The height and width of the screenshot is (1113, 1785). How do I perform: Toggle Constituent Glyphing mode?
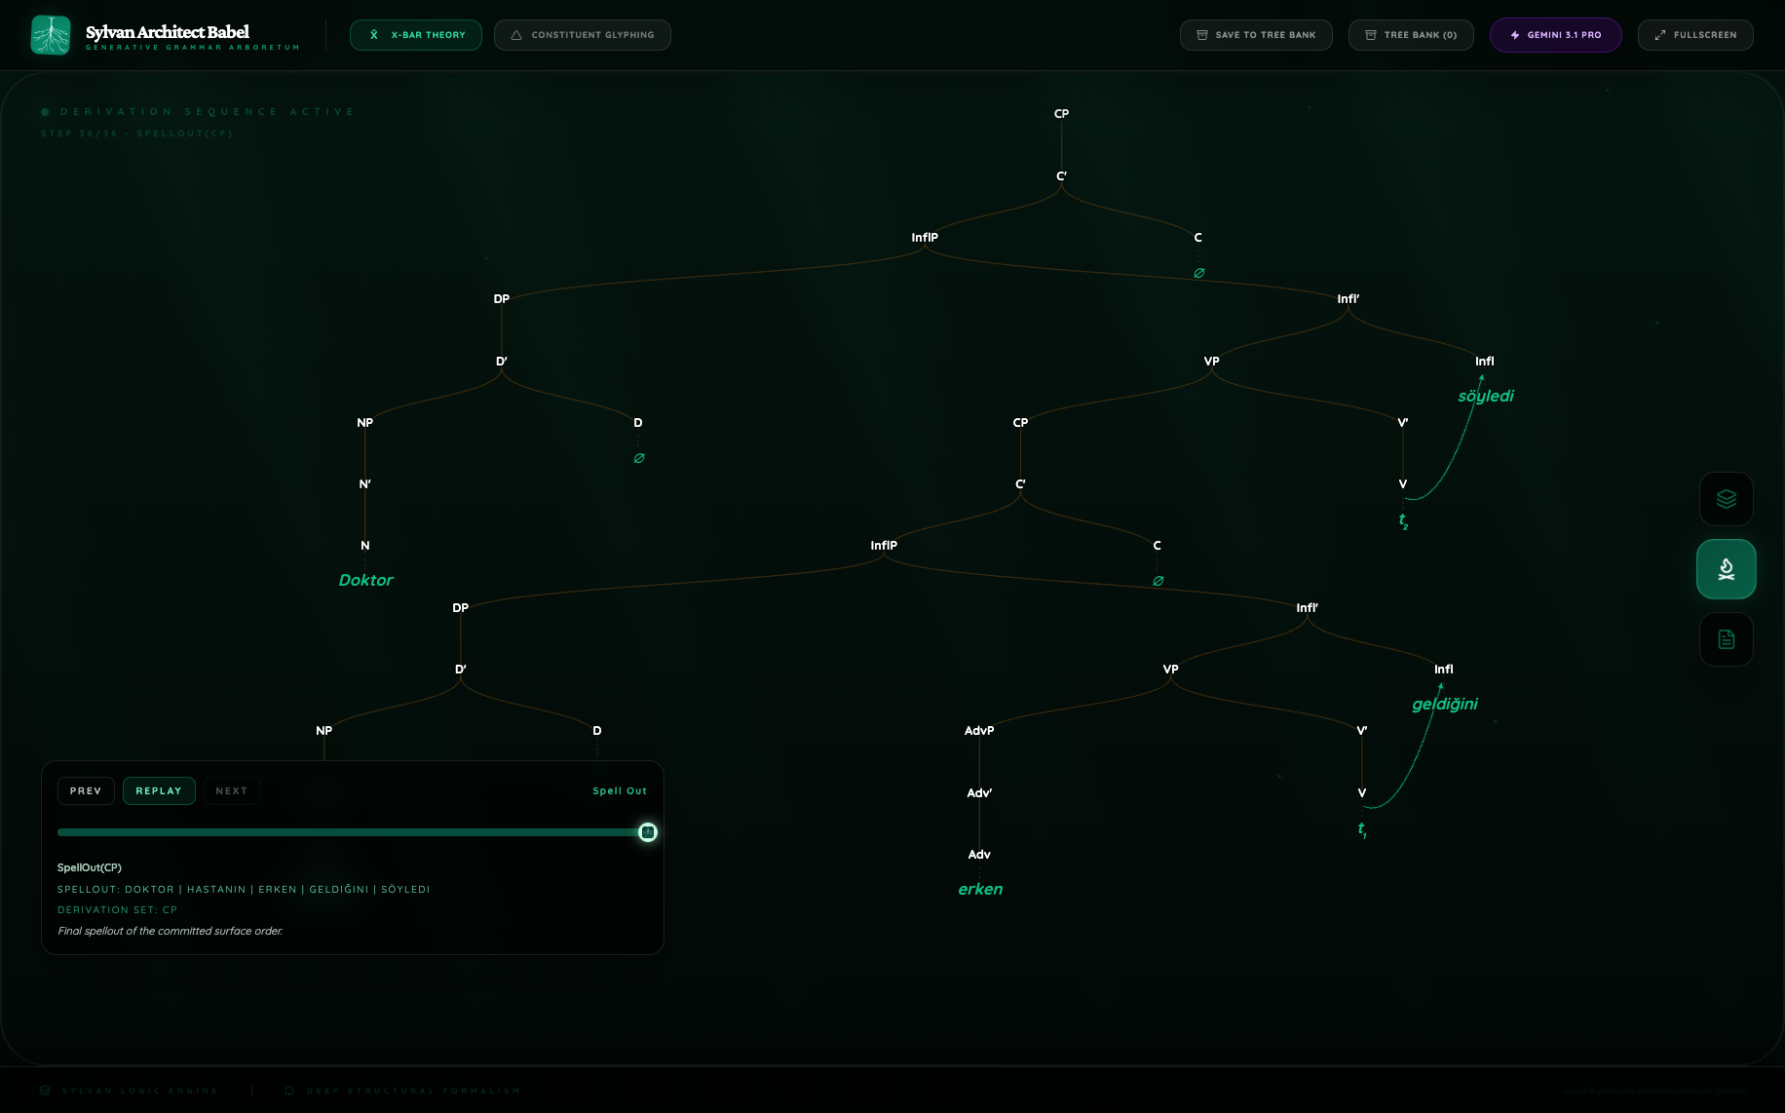[x=583, y=34]
